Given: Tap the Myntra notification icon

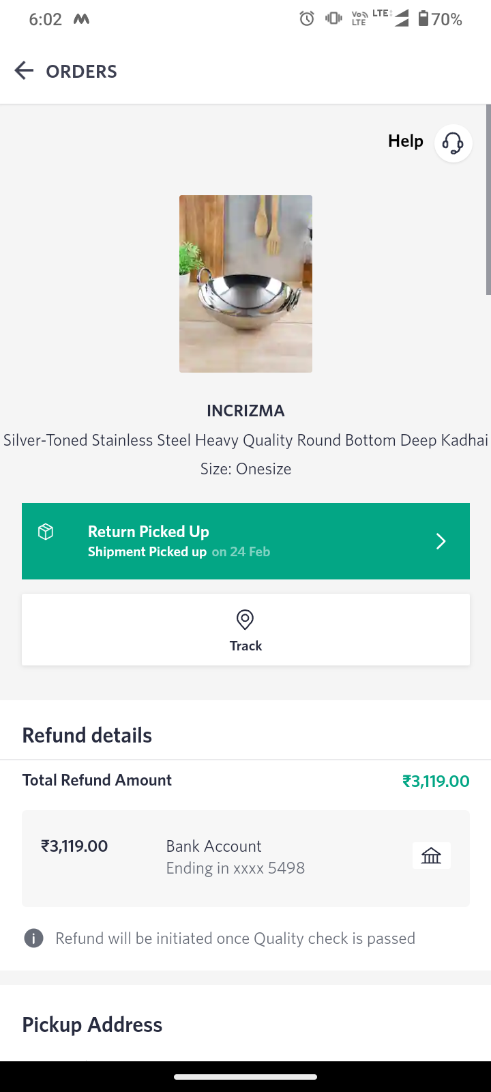Looking at the screenshot, I should click(x=82, y=19).
